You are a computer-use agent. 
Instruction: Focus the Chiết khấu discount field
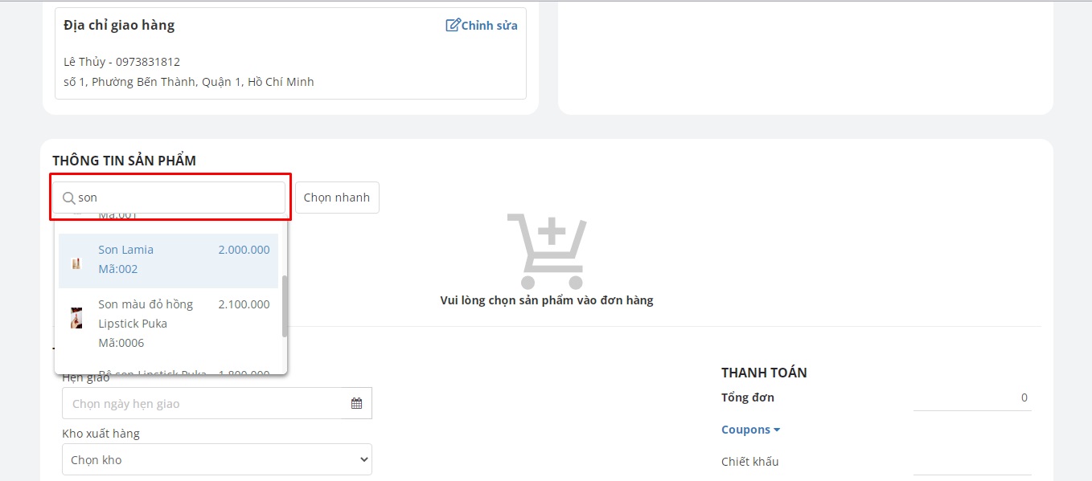(971, 462)
